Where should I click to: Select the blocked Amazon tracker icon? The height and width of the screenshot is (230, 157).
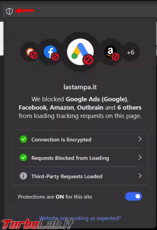pyautogui.click(x=111, y=52)
